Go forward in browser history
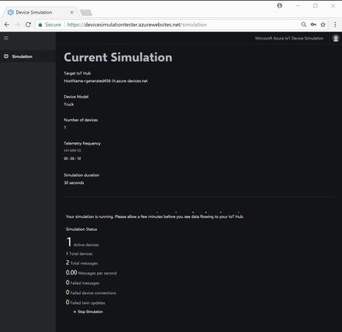Image resolution: width=342 pixels, height=332 pixels. point(18,25)
